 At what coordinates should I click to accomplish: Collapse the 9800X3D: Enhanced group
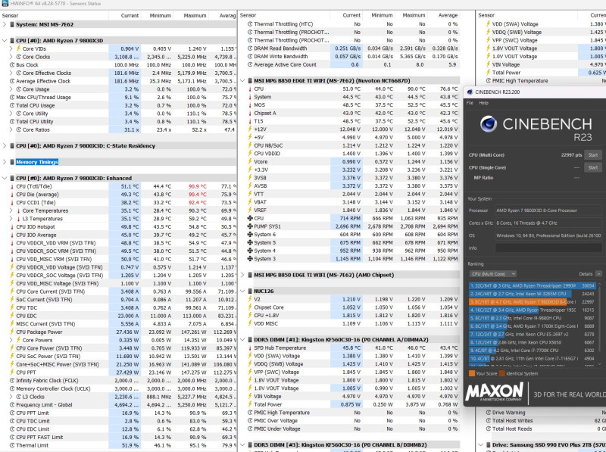(5, 178)
